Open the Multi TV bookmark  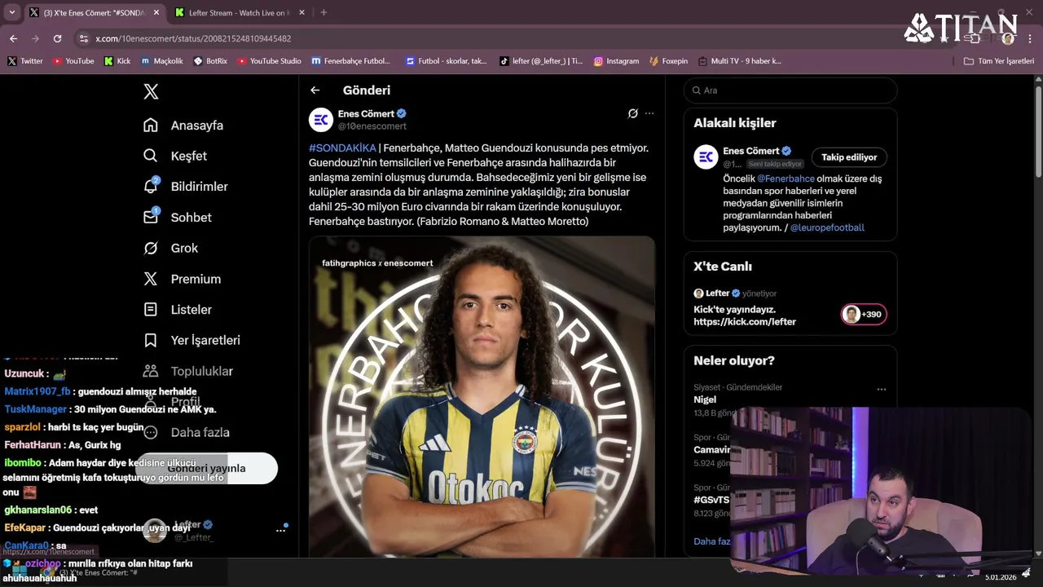click(x=739, y=61)
